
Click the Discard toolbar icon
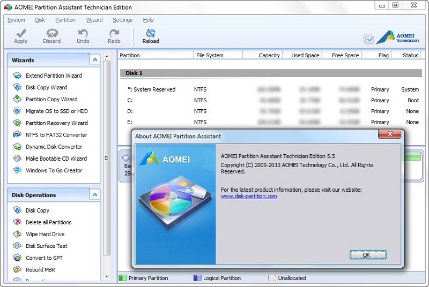pyautogui.click(x=52, y=33)
